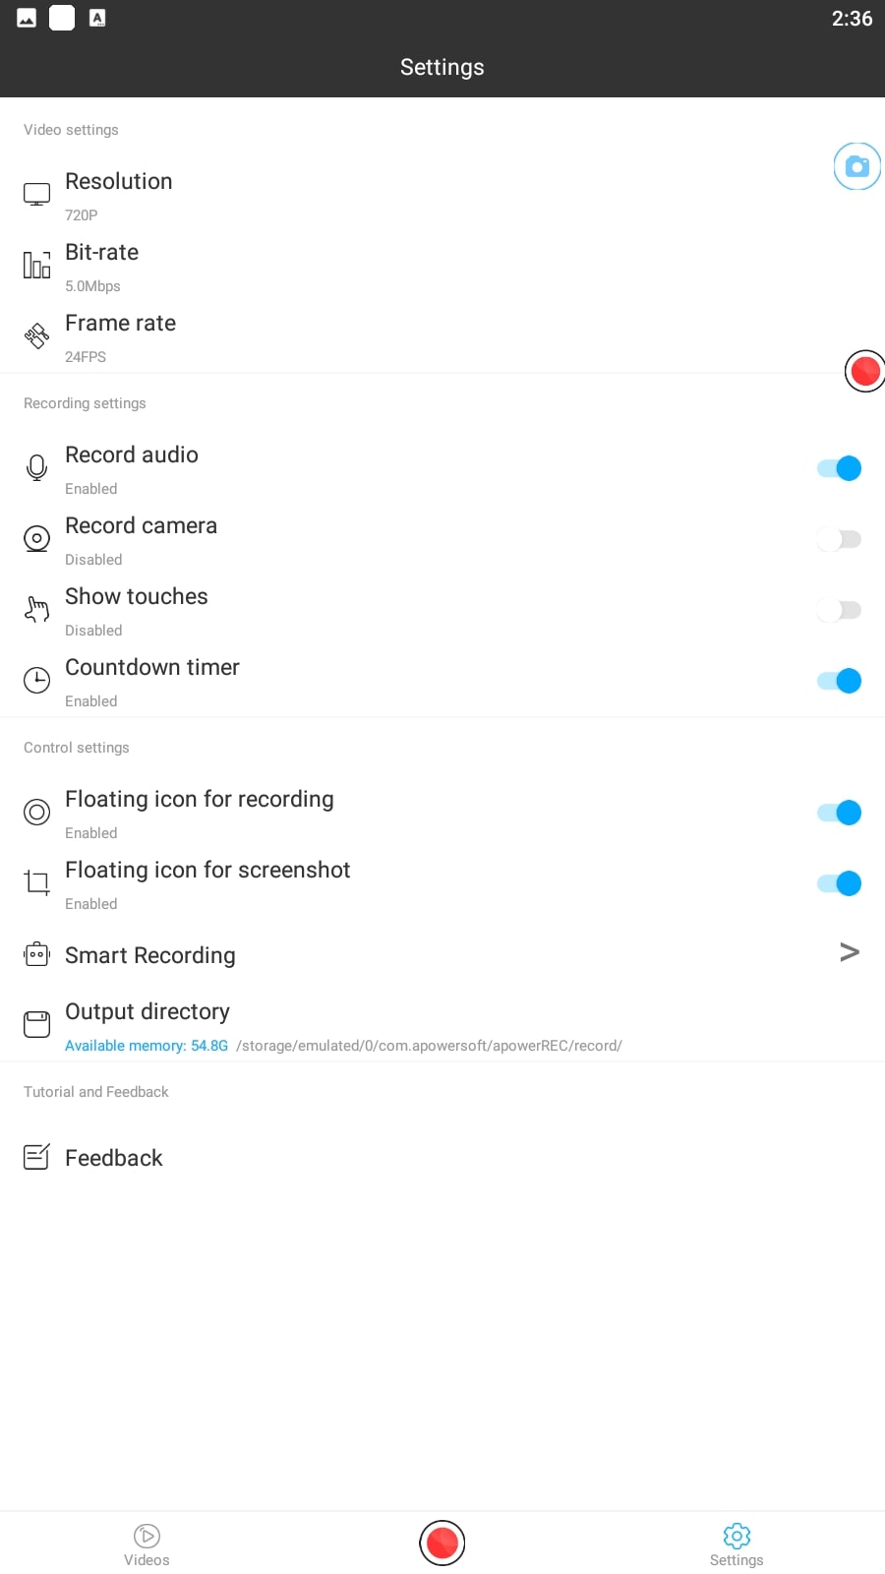
Task: Click the Countdown timer clock icon
Action: coord(36,680)
